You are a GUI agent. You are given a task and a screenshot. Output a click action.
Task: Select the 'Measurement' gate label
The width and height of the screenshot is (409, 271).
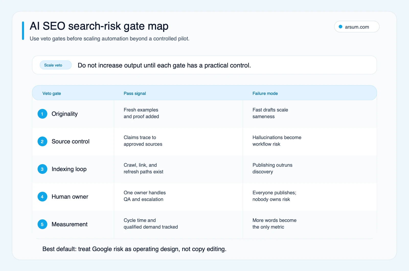point(70,224)
